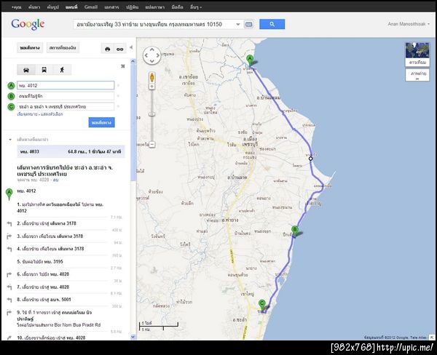Click green C marker beside third field
Image resolution: width=437 pixels, height=355 pixels.
(x=11, y=107)
